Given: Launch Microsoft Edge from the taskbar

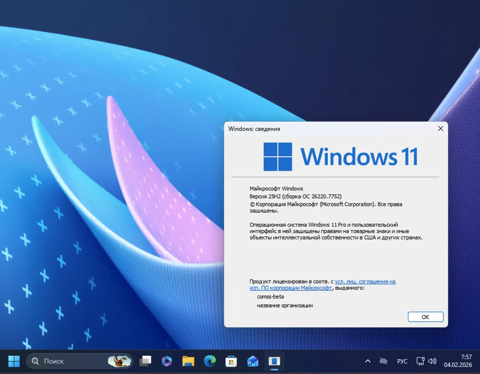Looking at the screenshot, I should 210,361.
